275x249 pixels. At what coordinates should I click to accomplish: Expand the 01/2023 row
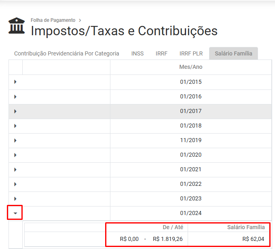(15, 199)
